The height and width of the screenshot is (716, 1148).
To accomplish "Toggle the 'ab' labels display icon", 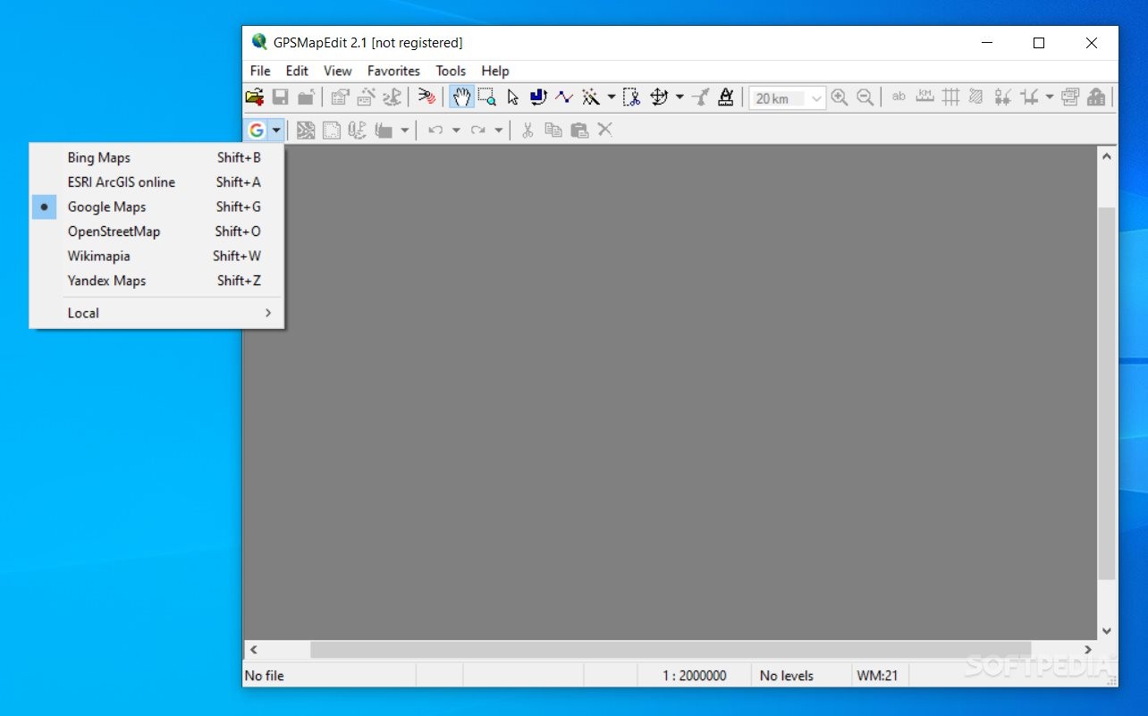I will pyautogui.click(x=899, y=97).
